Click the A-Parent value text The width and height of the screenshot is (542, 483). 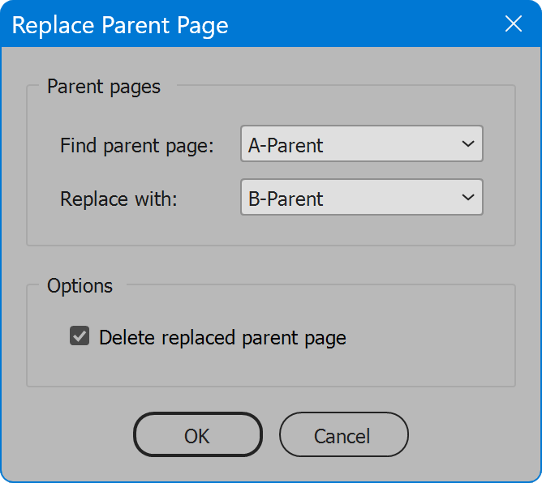tap(286, 145)
